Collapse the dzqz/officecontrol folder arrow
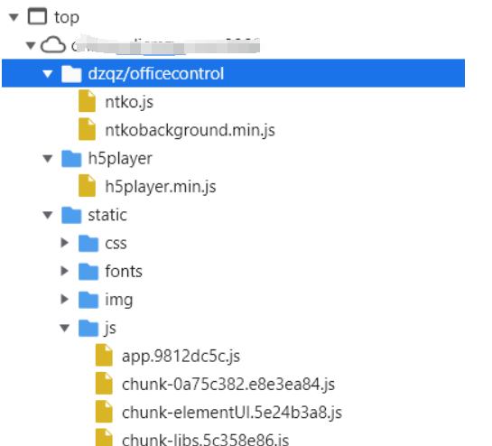Screen dimensions: 492x446 pos(47,74)
